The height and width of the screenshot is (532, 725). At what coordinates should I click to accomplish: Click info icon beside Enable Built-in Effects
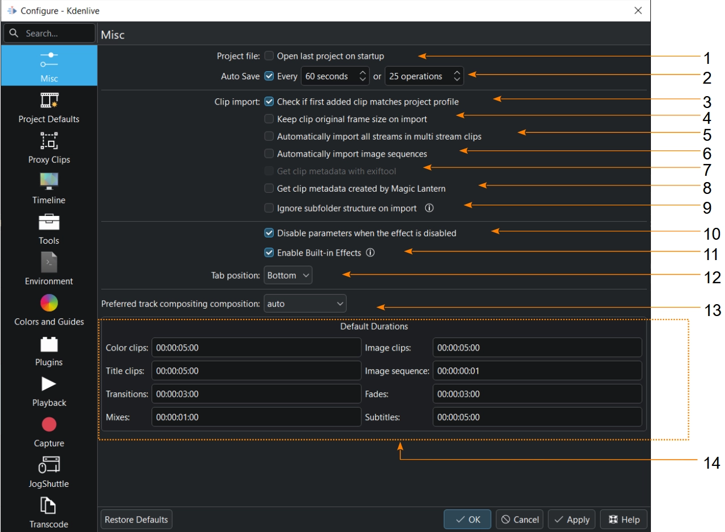click(x=370, y=253)
